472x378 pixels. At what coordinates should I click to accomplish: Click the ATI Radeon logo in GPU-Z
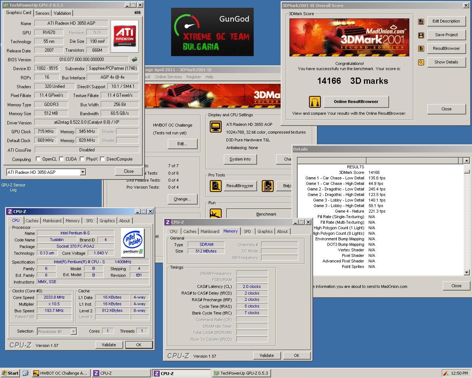125,36
